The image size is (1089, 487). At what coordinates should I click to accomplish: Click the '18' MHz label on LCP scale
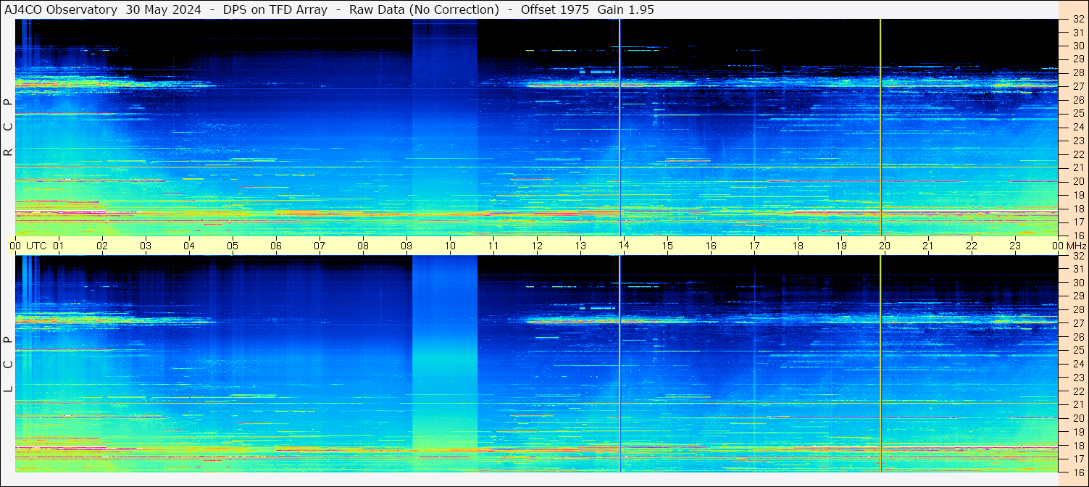click(x=1077, y=446)
